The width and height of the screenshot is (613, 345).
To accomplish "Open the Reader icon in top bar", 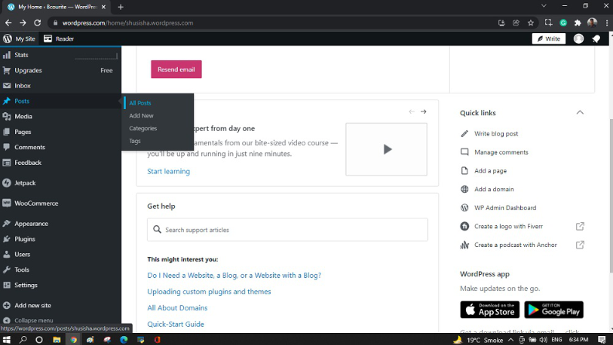I will coord(48,38).
